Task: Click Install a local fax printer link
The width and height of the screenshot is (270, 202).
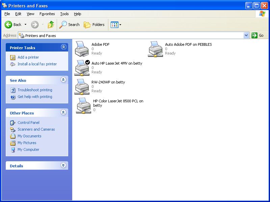Action: 37,64
